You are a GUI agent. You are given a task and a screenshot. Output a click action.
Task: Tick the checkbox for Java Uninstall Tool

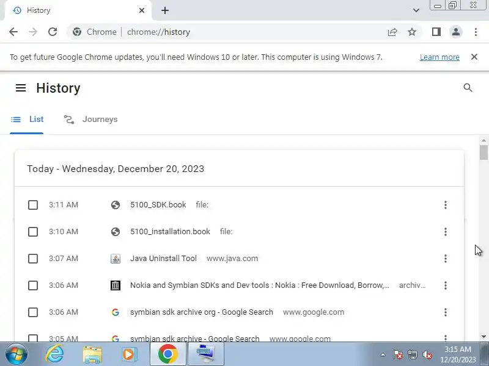pos(33,259)
